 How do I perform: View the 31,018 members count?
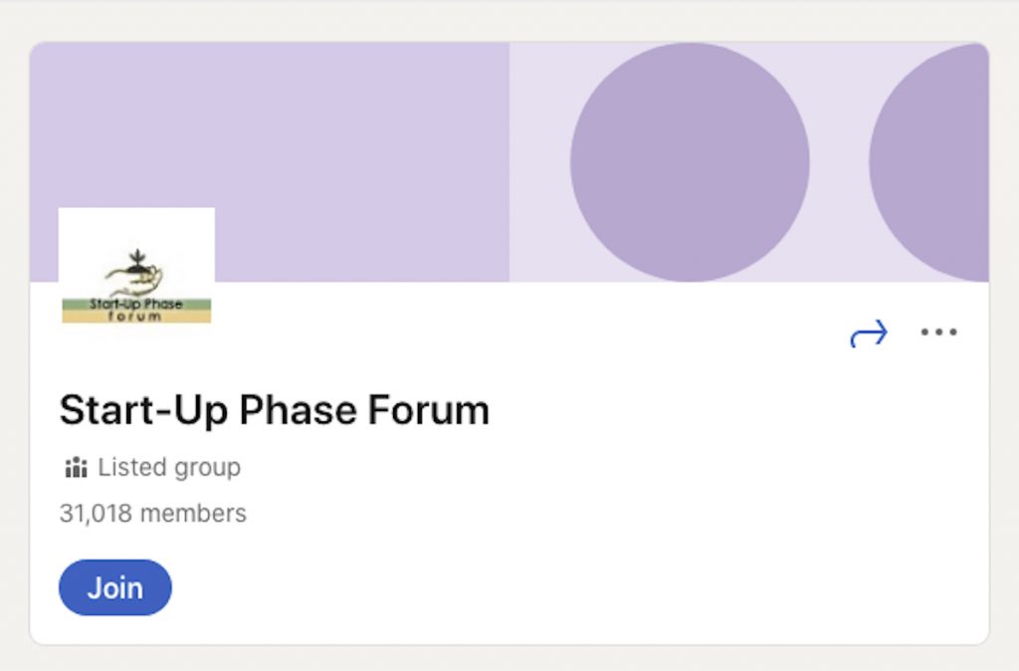(x=152, y=513)
